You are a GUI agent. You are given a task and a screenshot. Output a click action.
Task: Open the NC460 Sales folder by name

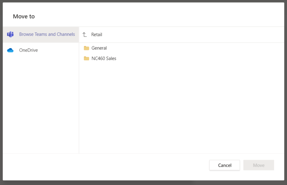pyautogui.click(x=104, y=59)
